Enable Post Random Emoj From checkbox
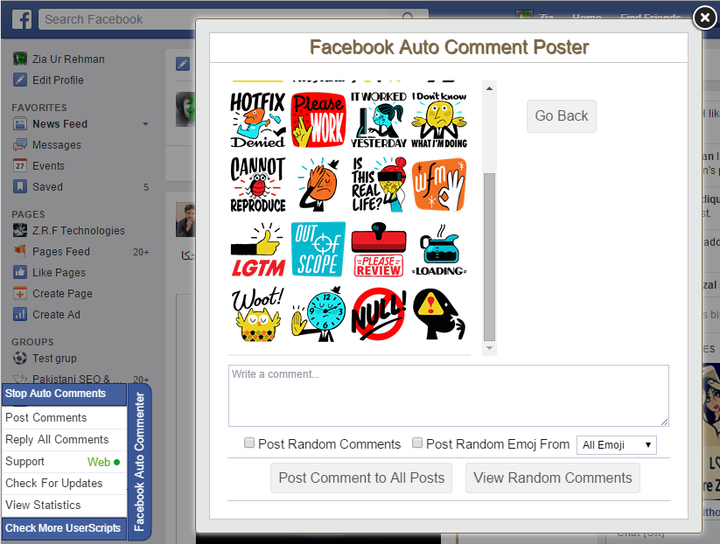Viewport: 720px width, 544px height. coord(417,443)
